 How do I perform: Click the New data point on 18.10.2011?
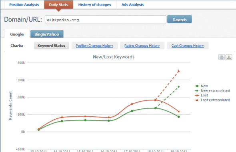point(155,108)
